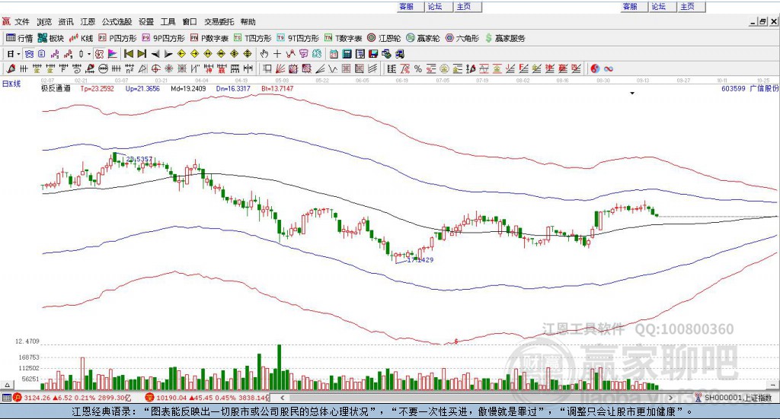This screenshot has width=780, height=419.
Task: Click small black dropdown triangle above chart
Action: (632, 94)
